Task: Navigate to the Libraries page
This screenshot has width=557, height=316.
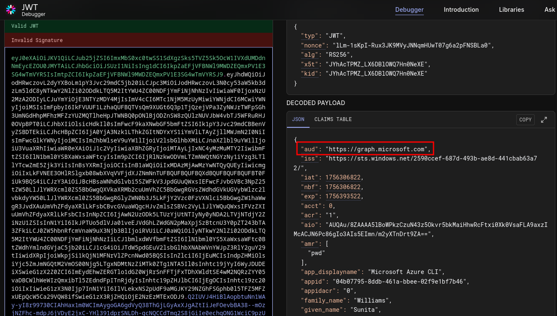Action: [x=511, y=10]
